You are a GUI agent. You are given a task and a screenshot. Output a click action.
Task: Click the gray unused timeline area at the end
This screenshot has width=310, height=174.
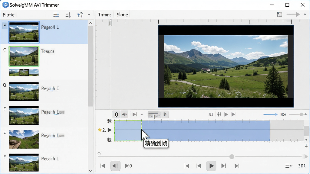287,130
